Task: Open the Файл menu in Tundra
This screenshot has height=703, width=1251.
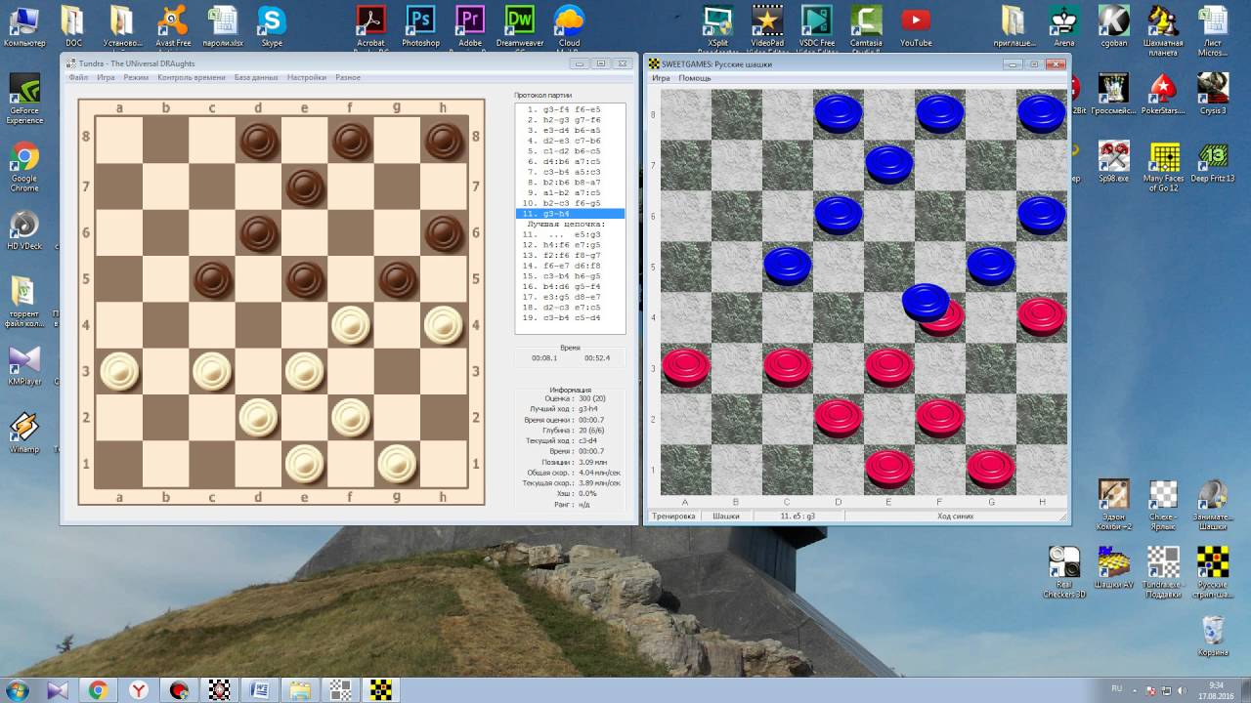Action: pyautogui.click(x=78, y=77)
